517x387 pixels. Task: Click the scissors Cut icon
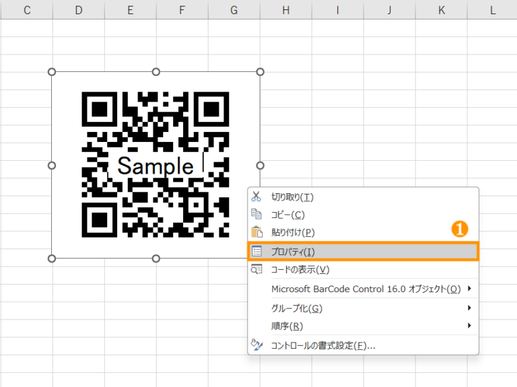(x=256, y=197)
